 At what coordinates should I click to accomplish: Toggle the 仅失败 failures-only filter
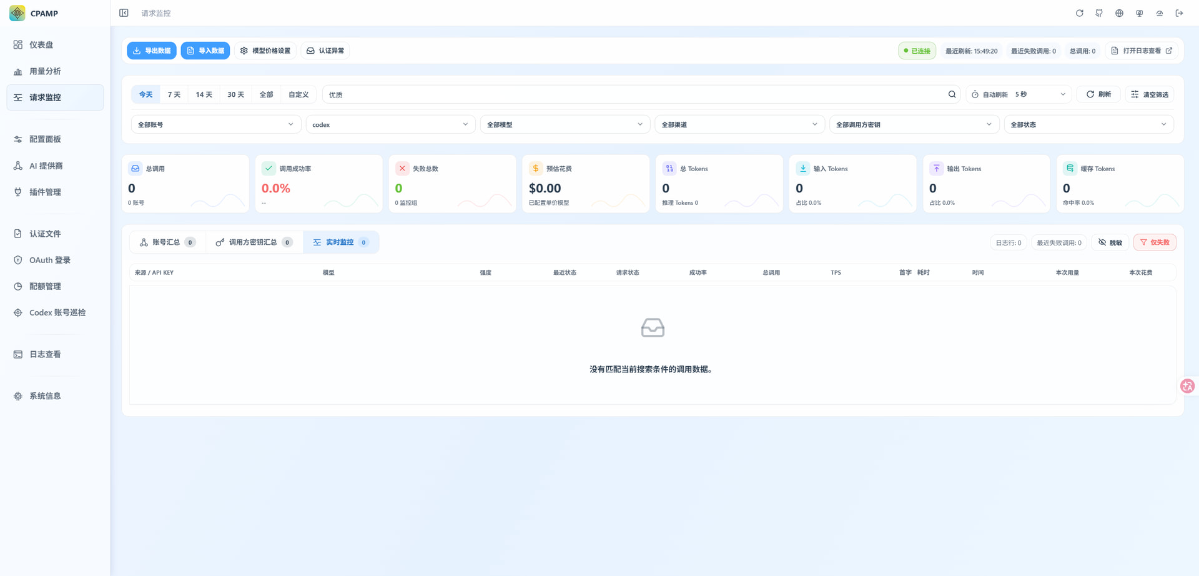[x=1155, y=242]
